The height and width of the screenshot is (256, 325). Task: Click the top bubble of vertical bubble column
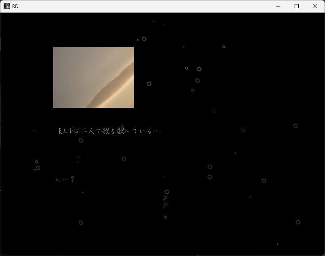coord(167,192)
